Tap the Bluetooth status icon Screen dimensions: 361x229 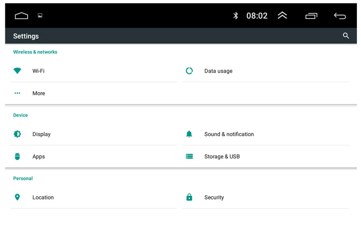click(236, 16)
